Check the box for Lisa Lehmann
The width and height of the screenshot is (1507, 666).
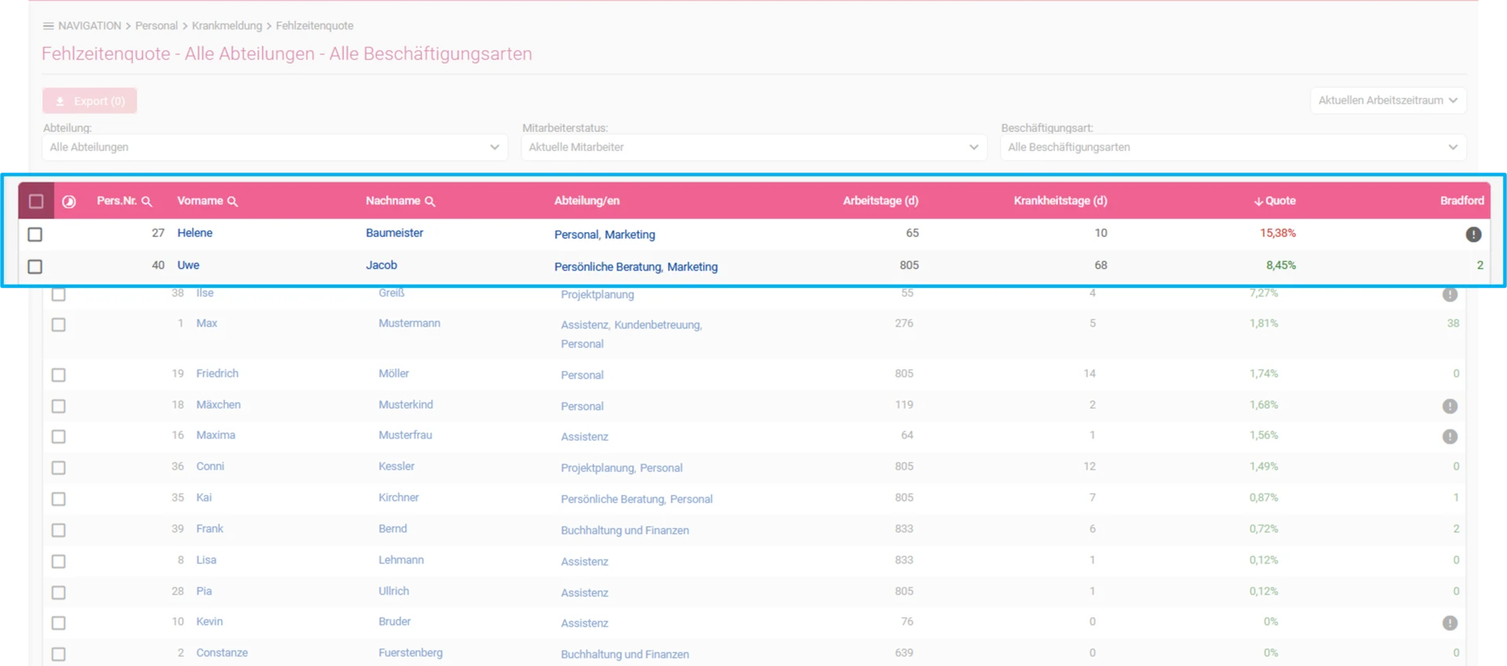59,562
